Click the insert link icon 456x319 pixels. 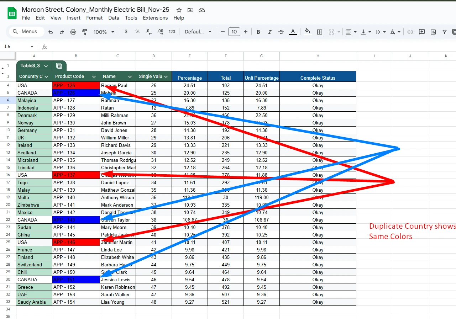[410, 32]
